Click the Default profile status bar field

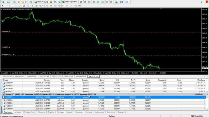click(x=112, y=116)
